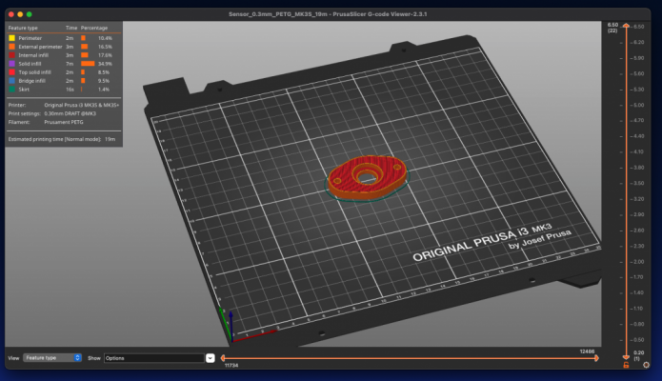Viewport: 662px width, 381px height.
Task: Click the upper thumb of the vertical layer slider
Action: pyautogui.click(x=626, y=26)
